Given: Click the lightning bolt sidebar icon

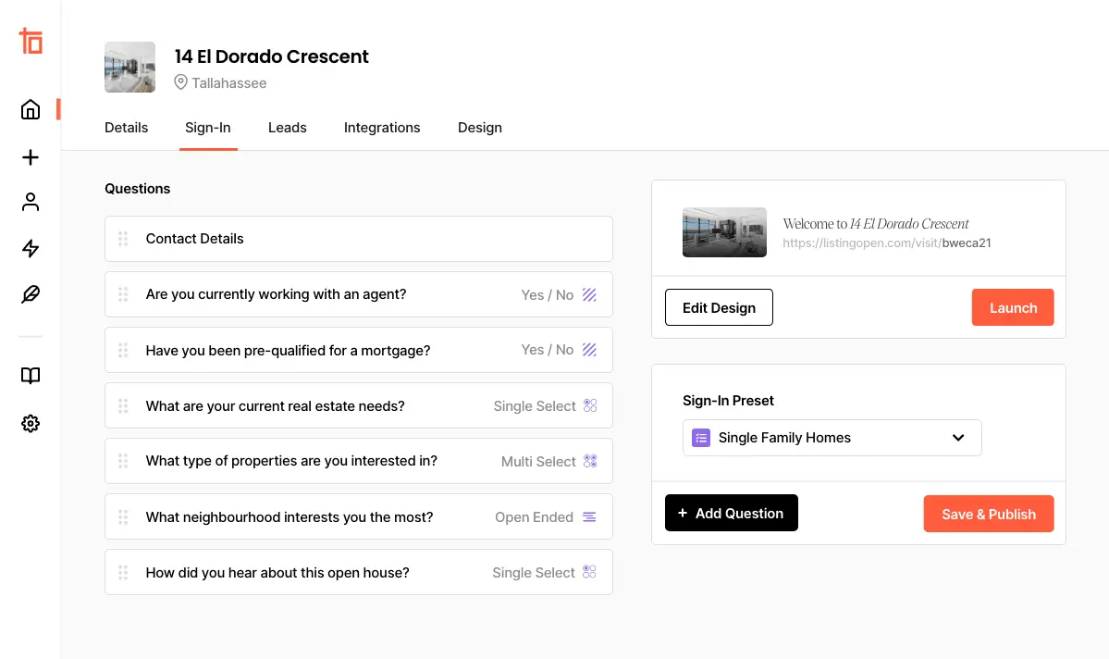Looking at the screenshot, I should coord(31,248).
